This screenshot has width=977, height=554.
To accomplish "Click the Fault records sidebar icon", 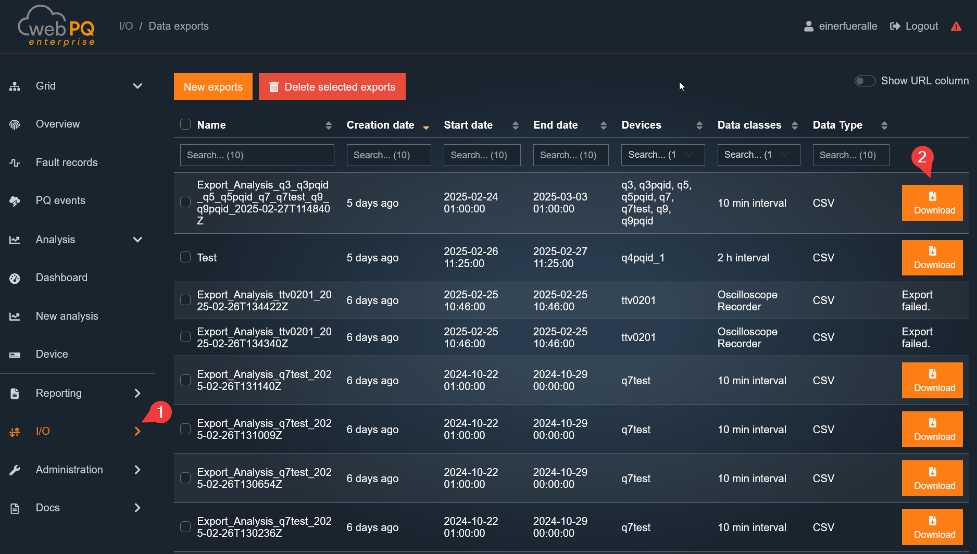I will point(15,163).
